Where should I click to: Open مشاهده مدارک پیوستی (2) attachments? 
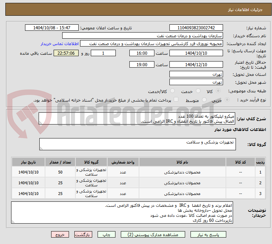(x=153, y=234)
